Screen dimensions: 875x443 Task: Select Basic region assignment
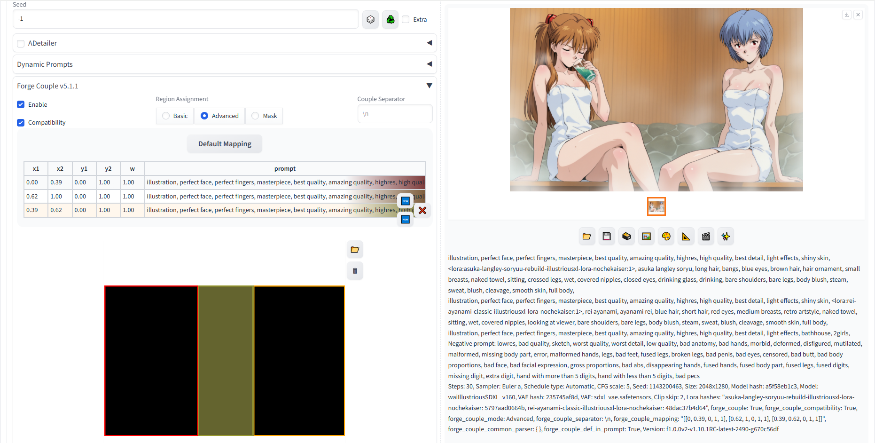pos(175,116)
